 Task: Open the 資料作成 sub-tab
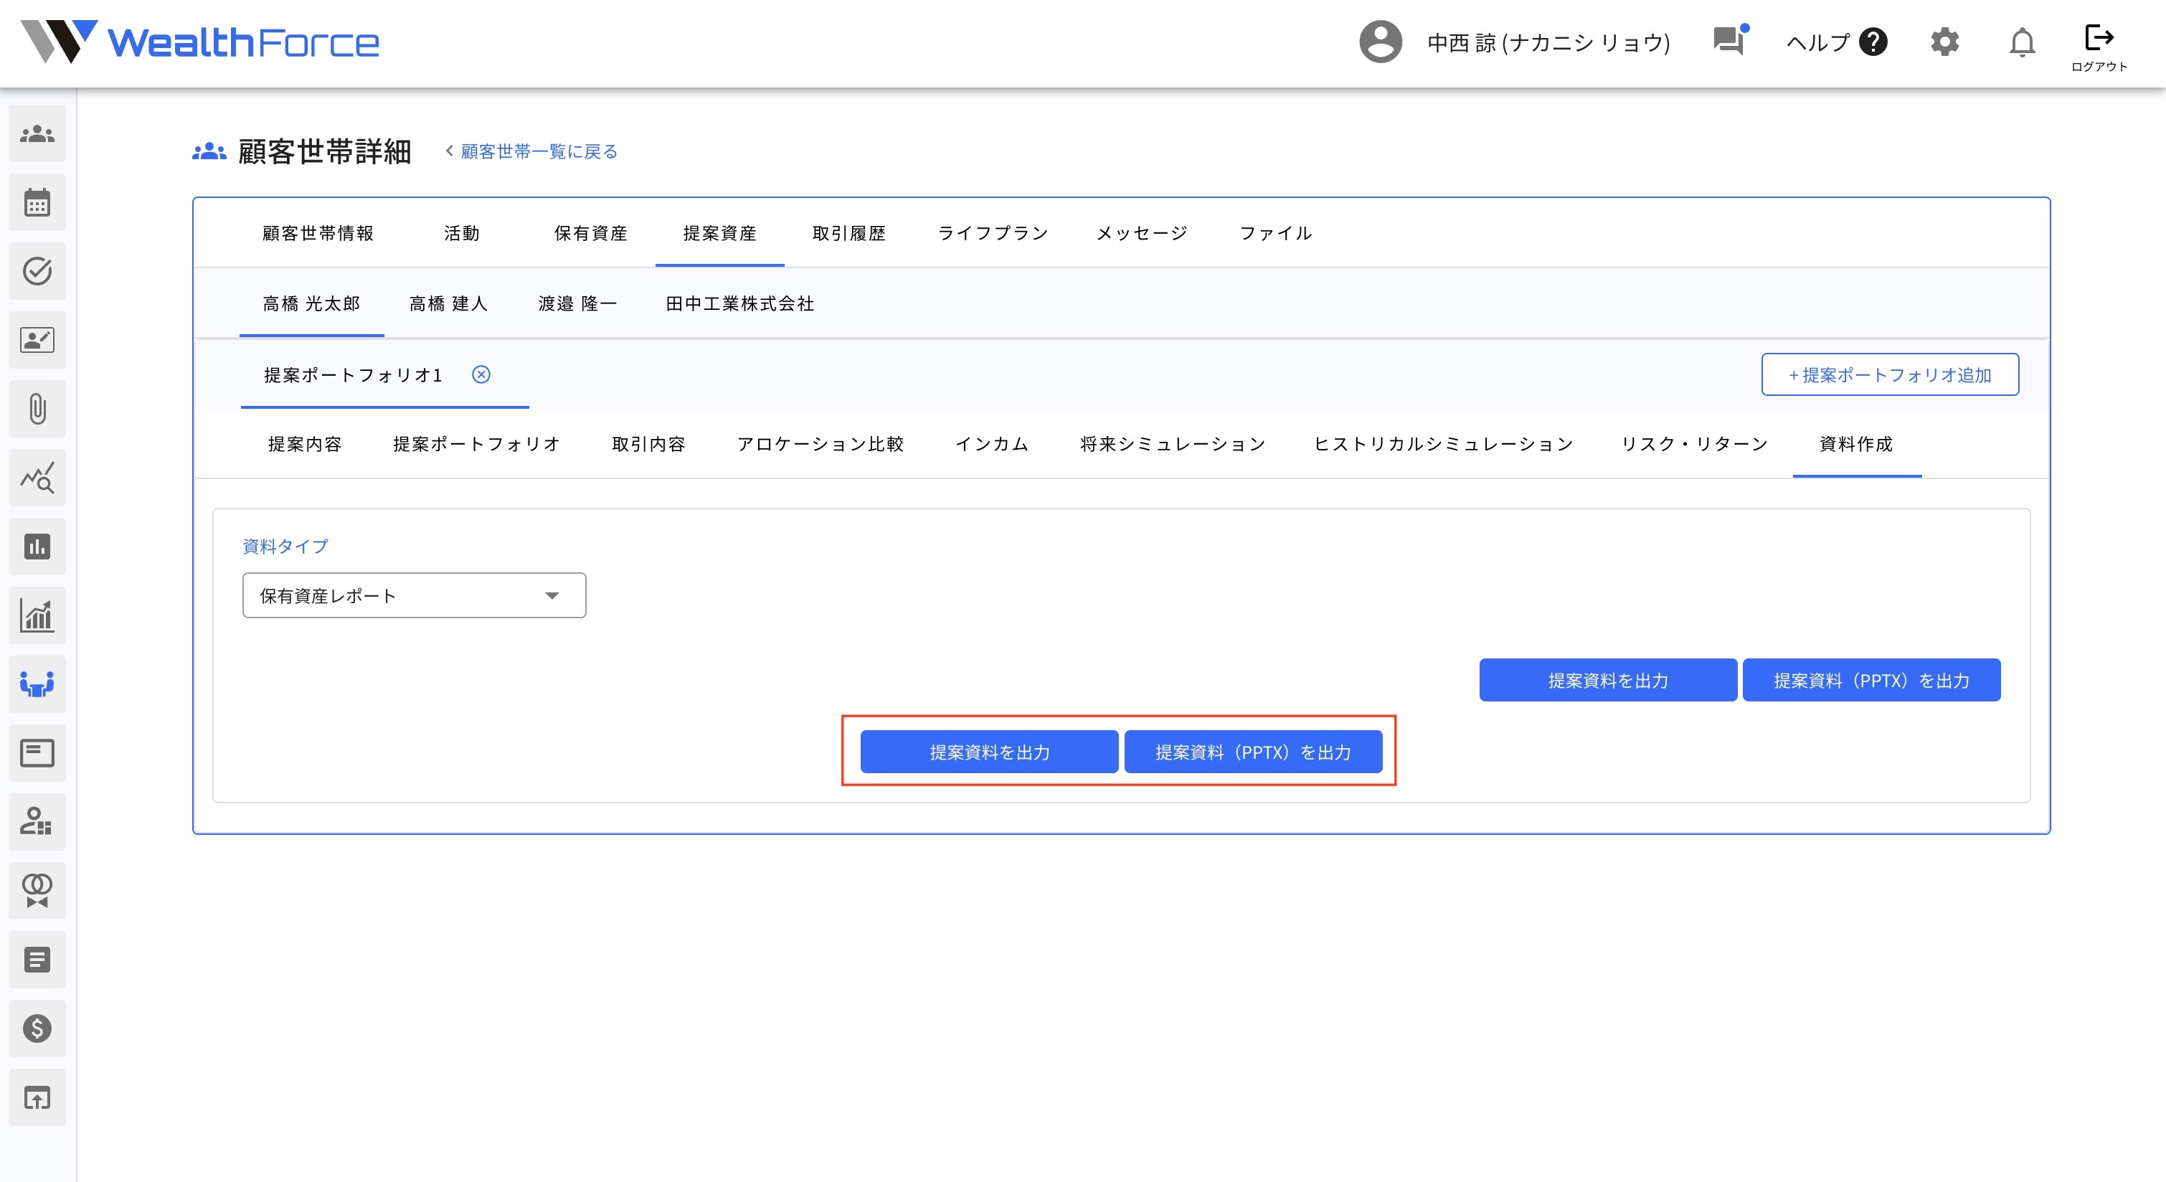[x=1857, y=444]
